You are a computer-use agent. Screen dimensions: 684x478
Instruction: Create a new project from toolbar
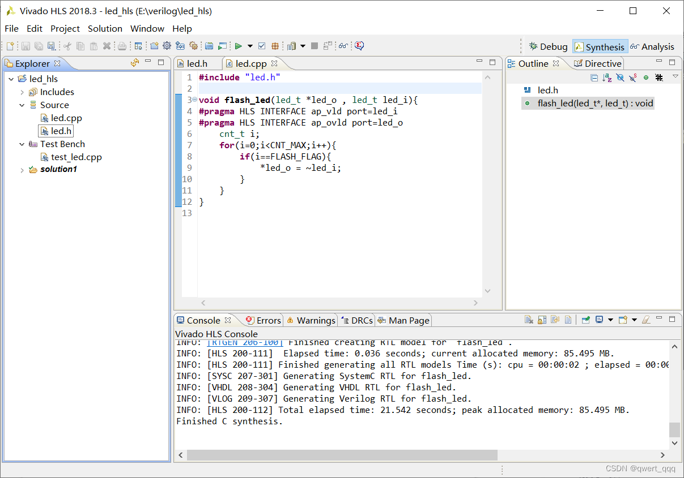pyautogui.click(x=154, y=46)
